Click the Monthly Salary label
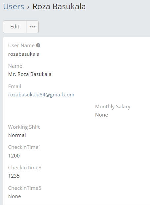 pos(113,107)
